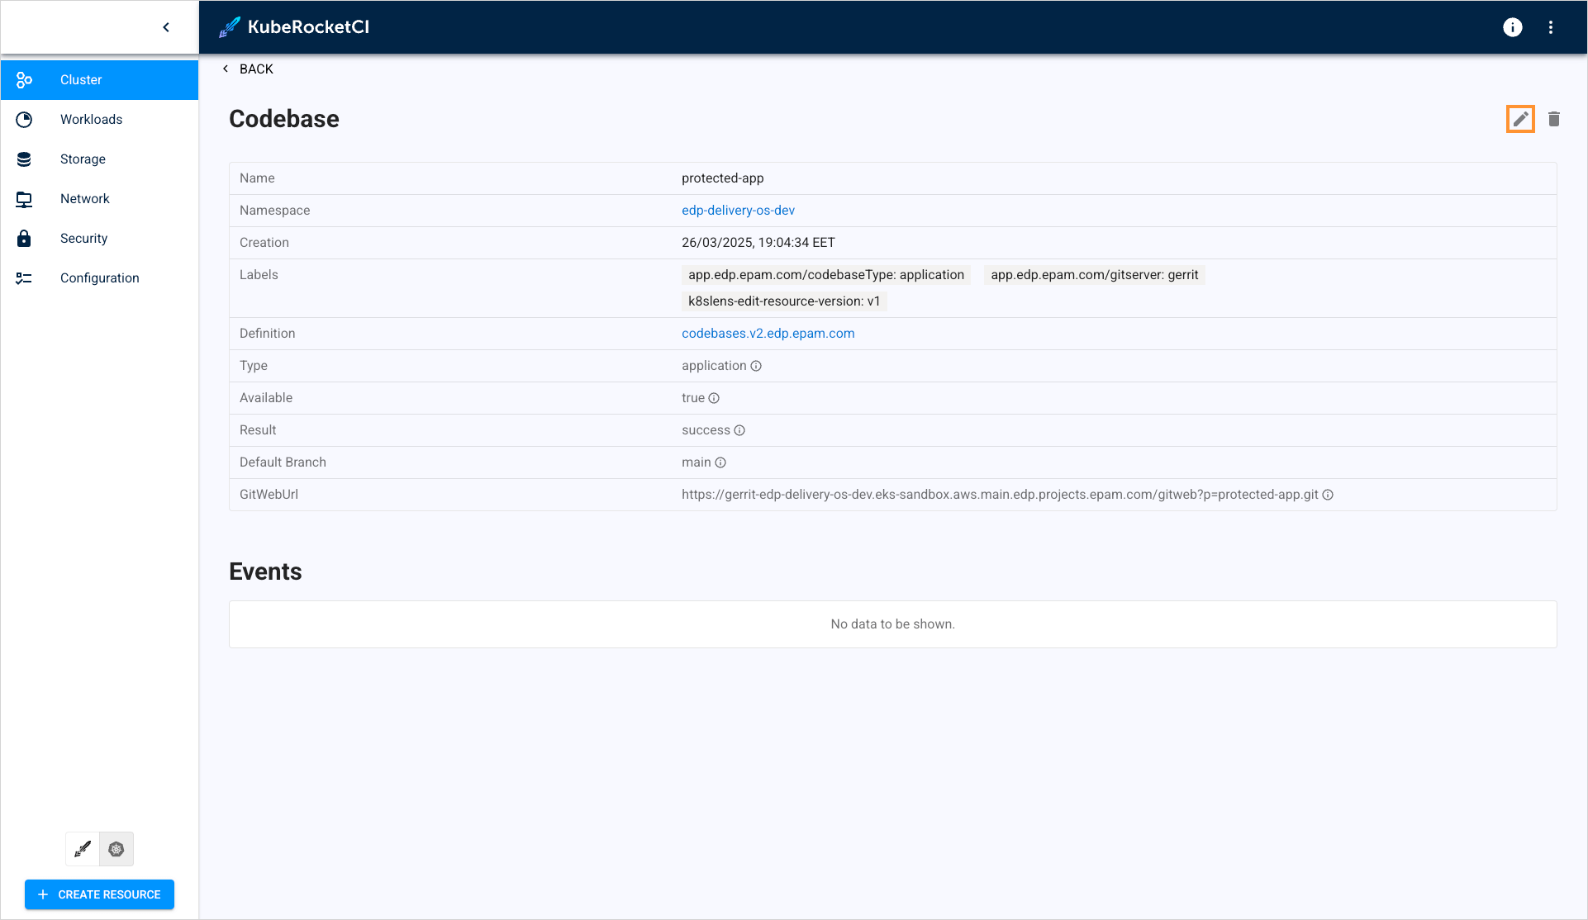Click the edit pencil icon for Codebase
The height and width of the screenshot is (920, 1588).
(1520, 119)
